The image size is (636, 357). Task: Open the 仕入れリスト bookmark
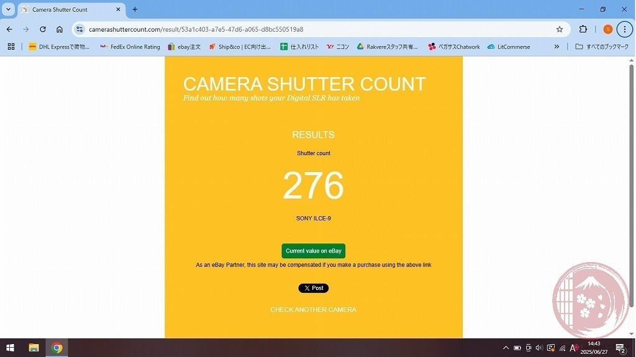299,47
